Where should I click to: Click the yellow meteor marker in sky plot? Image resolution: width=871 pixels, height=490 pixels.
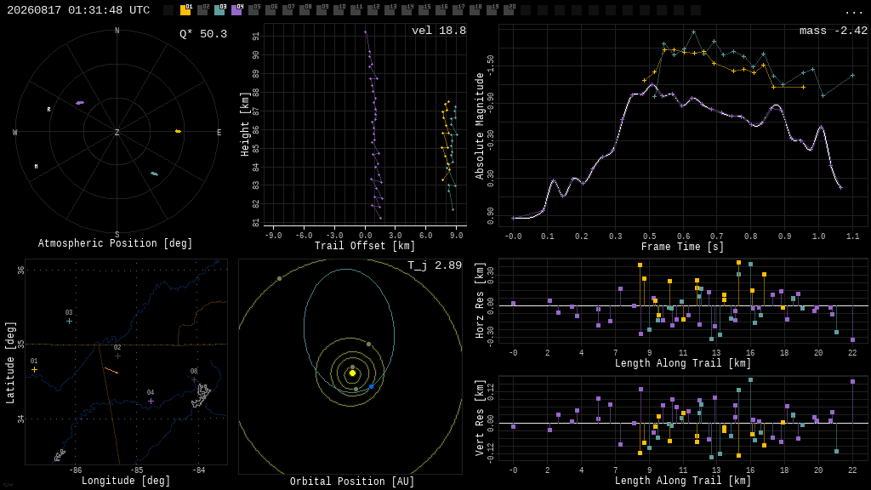coord(178,131)
